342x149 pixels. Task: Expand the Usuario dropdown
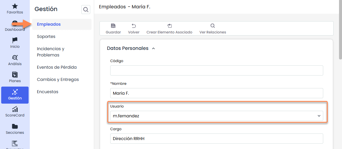click(x=319, y=116)
